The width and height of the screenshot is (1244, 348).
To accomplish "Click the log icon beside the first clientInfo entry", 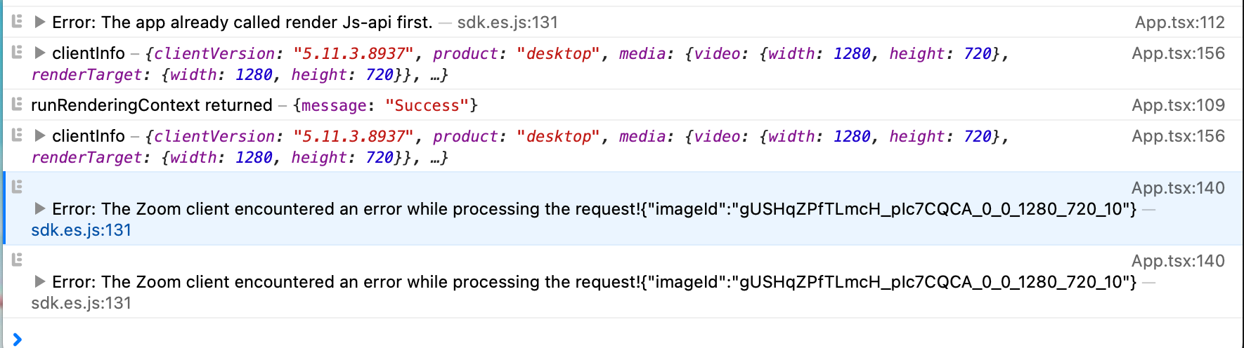I will pos(18,53).
